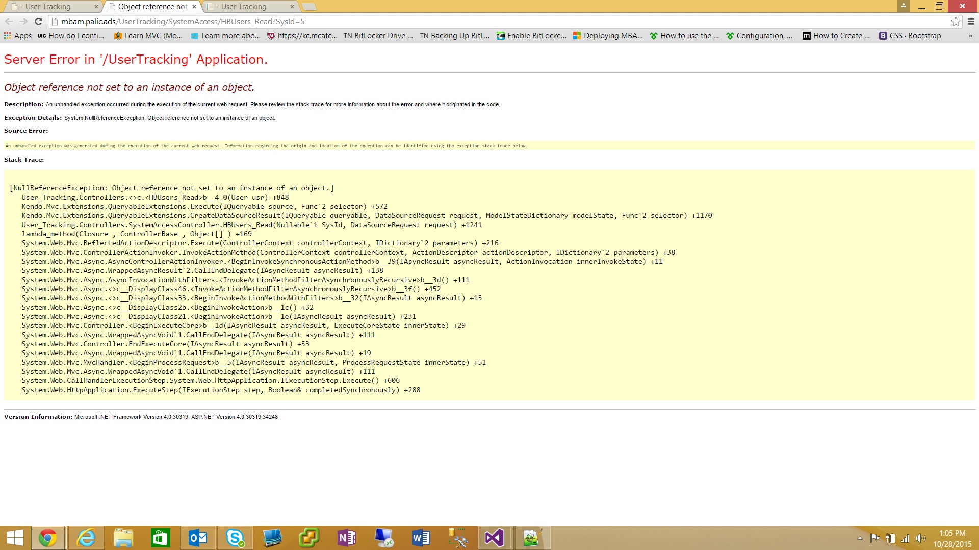Show hidden system tray icons

pos(860,538)
